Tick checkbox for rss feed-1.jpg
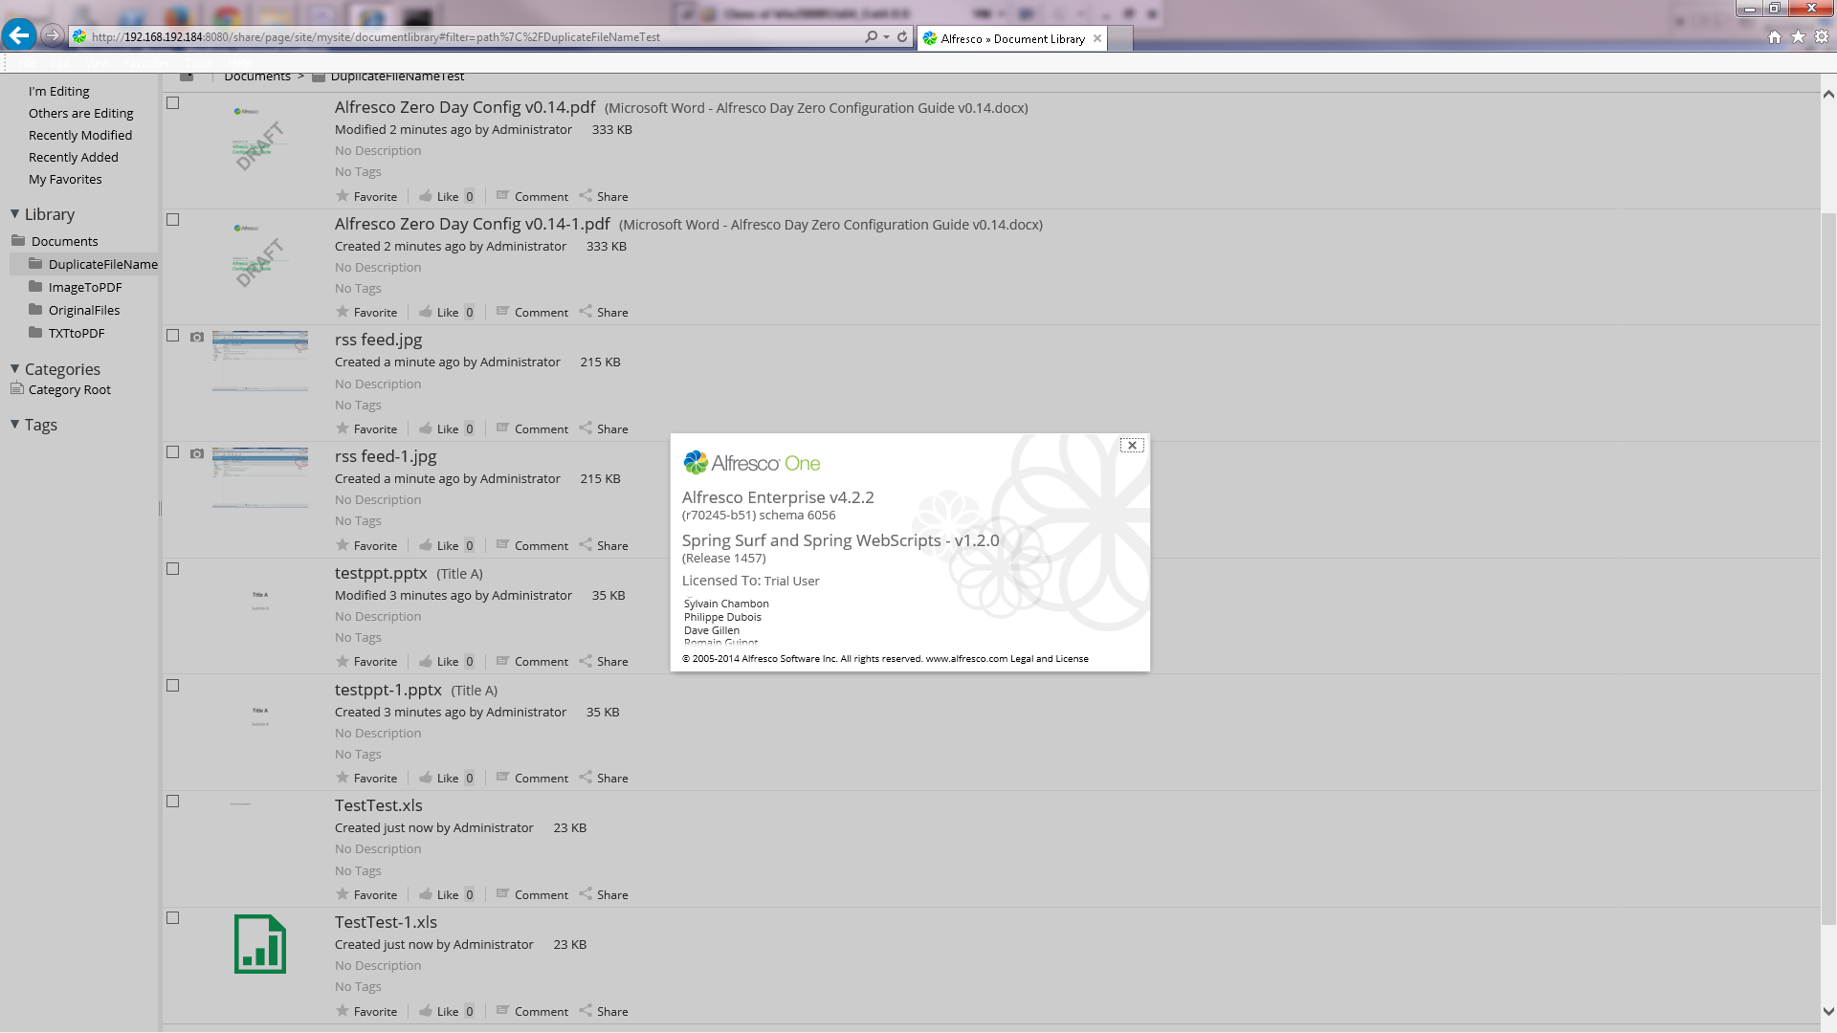Viewport: 1837px width, 1033px height. click(173, 451)
